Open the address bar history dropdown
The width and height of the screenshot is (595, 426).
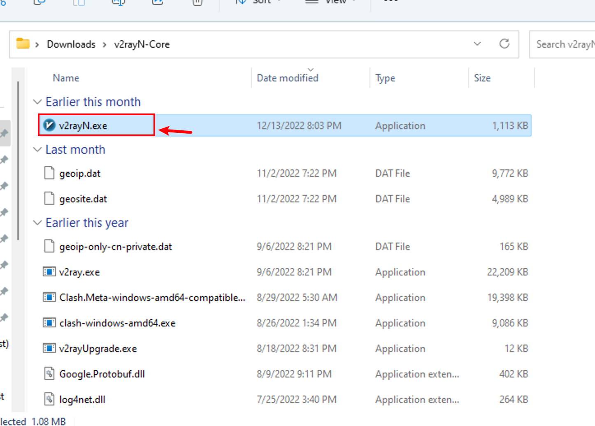click(x=477, y=44)
